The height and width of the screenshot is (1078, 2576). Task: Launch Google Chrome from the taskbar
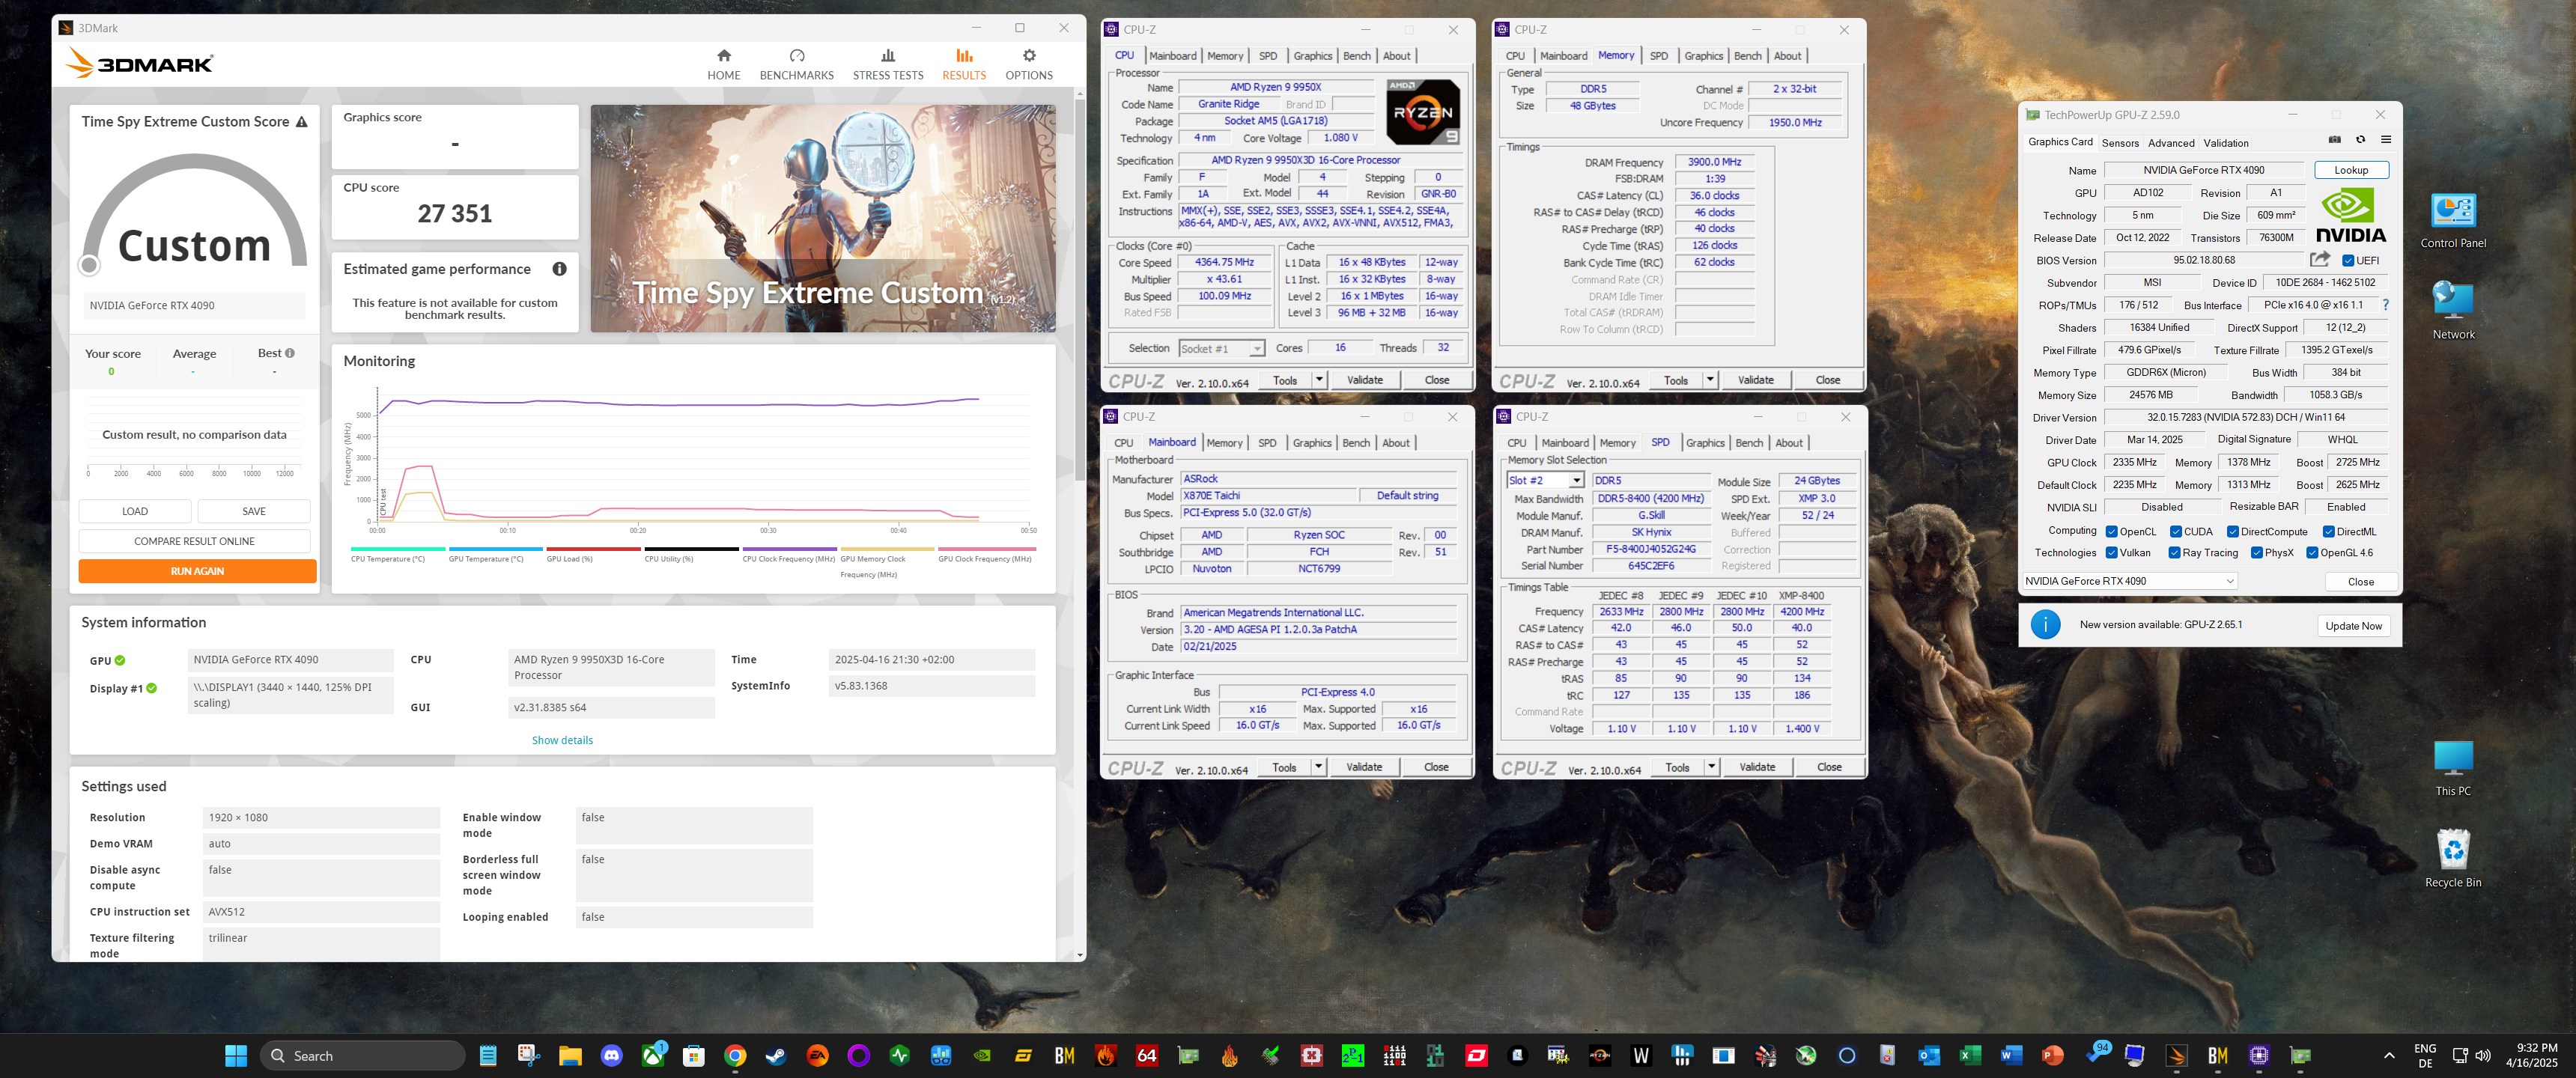coord(735,1055)
